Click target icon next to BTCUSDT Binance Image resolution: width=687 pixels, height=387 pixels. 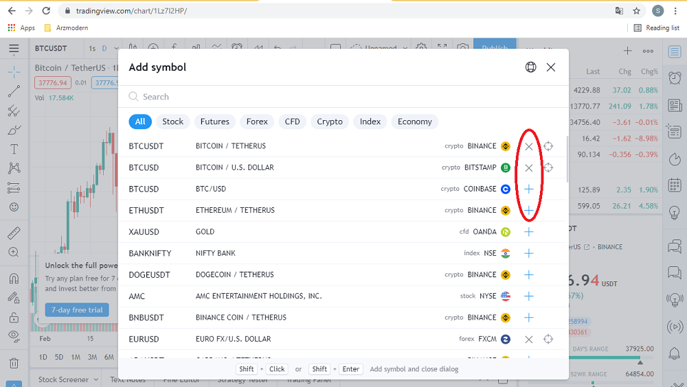click(x=548, y=146)
